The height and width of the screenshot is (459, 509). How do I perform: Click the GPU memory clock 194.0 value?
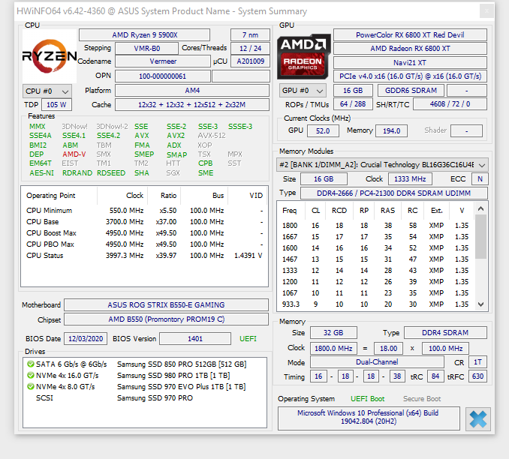(x=391, y=130)
